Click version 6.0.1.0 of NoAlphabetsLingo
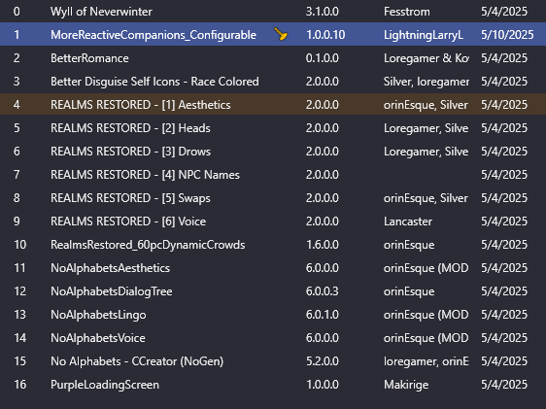Image resolution: width=546 pixels, height=409 pixels. pos(323,315)
